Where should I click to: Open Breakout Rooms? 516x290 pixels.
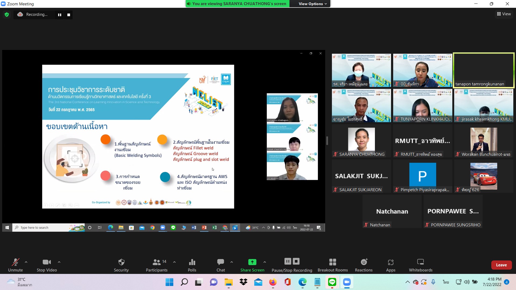tap(332, 262)
